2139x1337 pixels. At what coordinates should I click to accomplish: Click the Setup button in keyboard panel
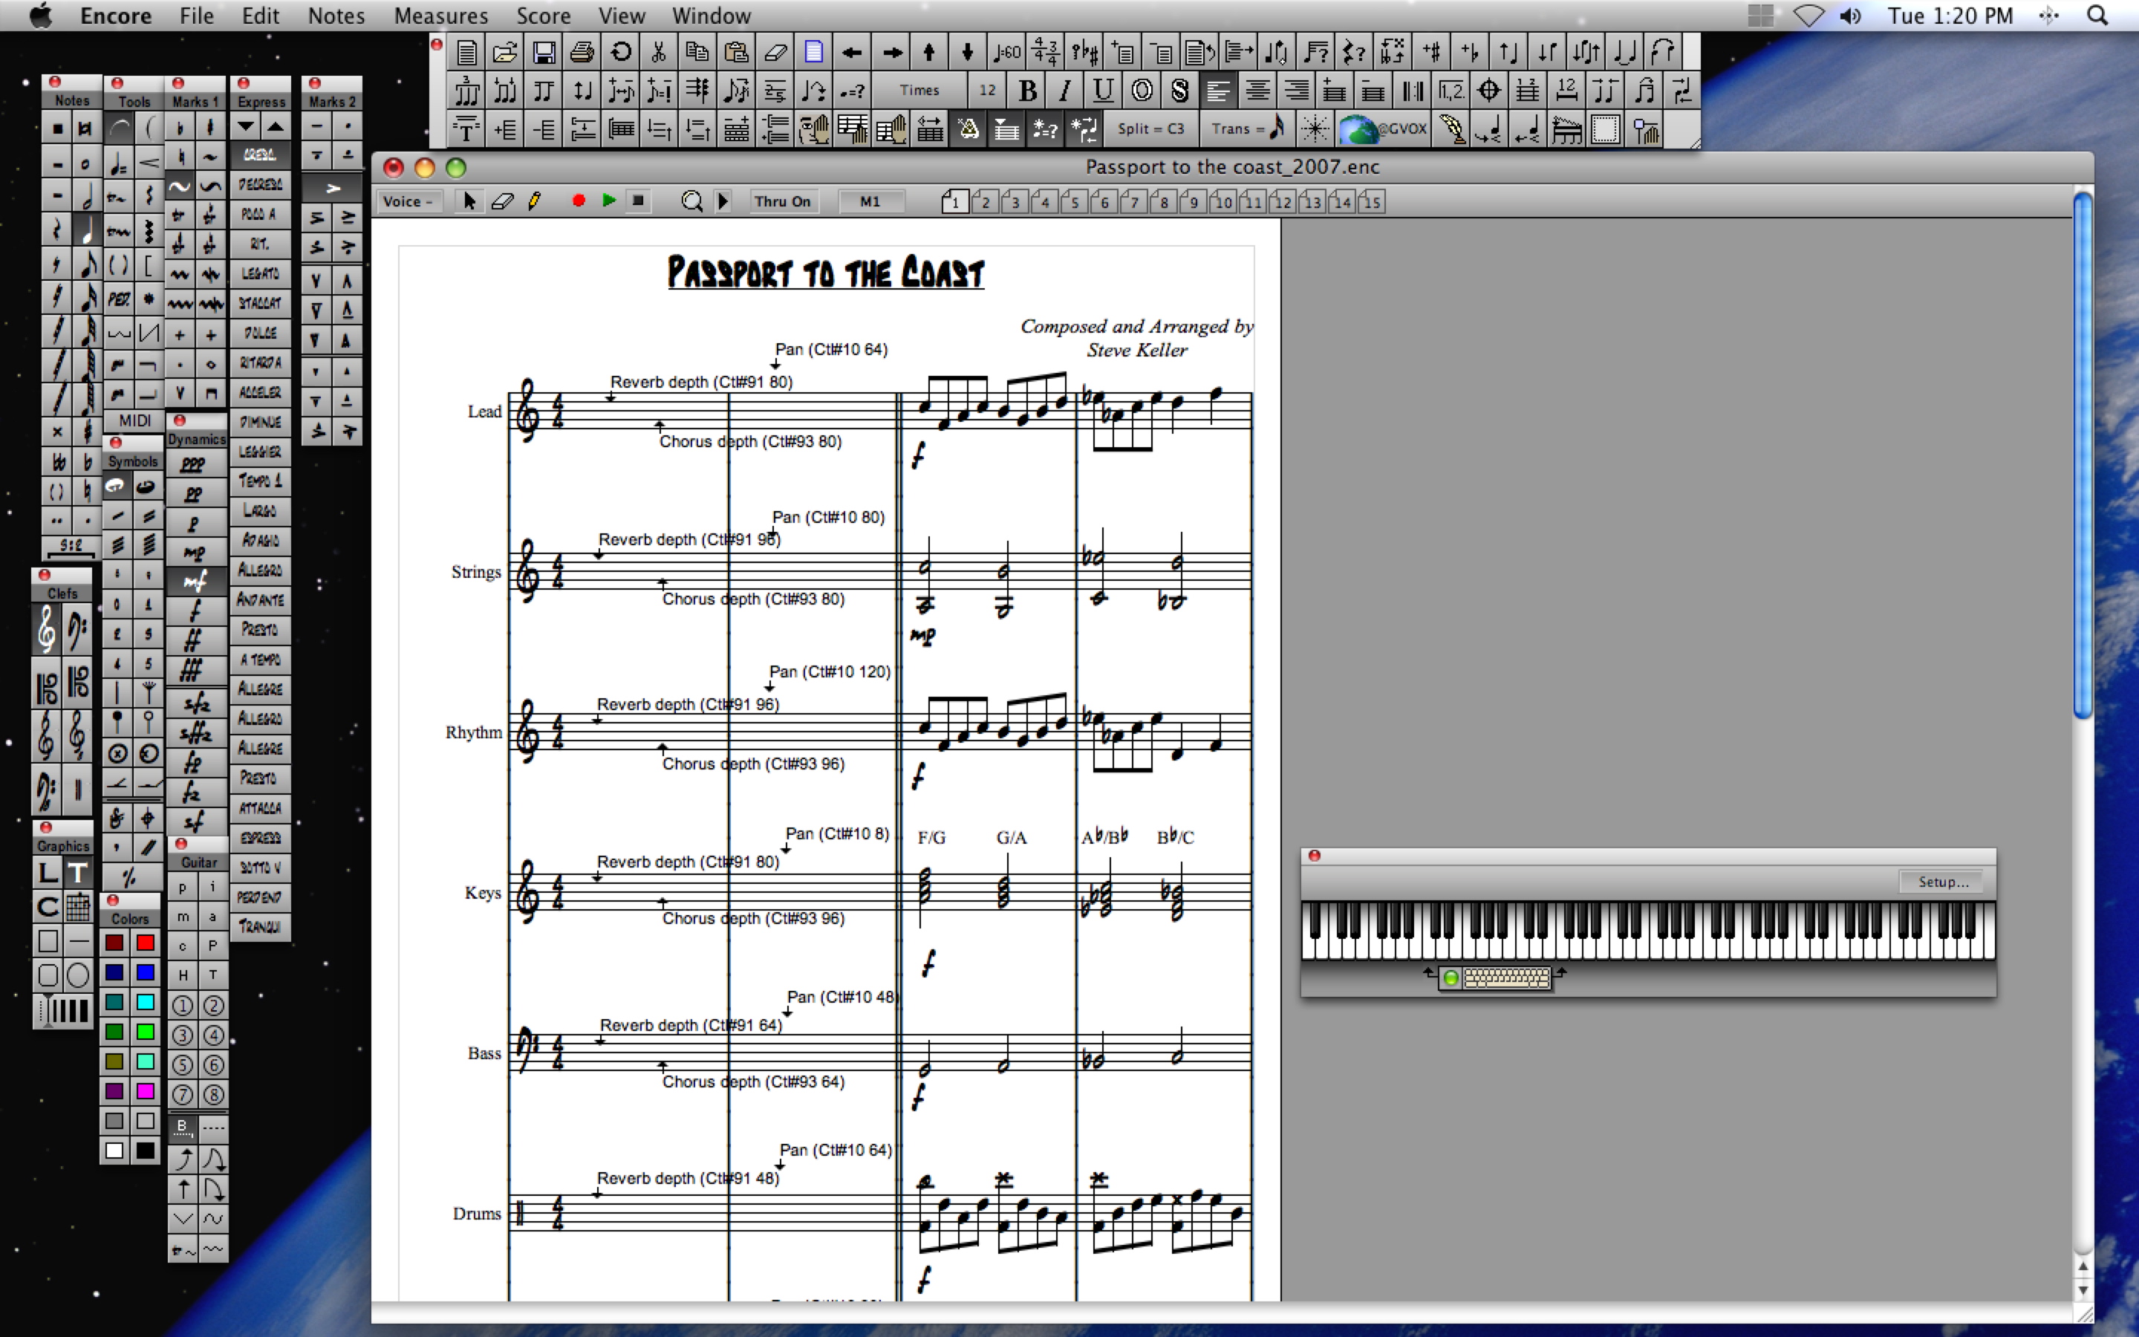(1938, 881)
